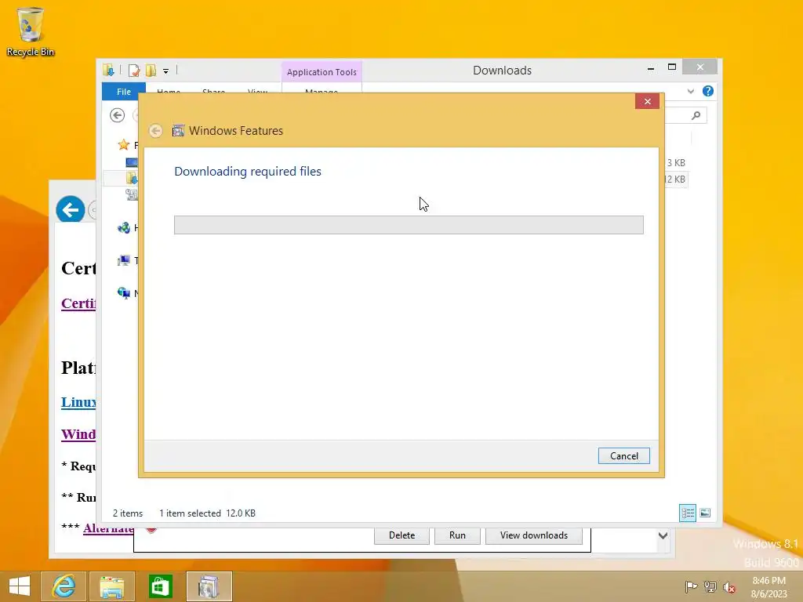Image resolution: width=803 pixels, height=602 pixels.
Task: Open the Alternate link in browser page
Action: click(x=108, y=528)
